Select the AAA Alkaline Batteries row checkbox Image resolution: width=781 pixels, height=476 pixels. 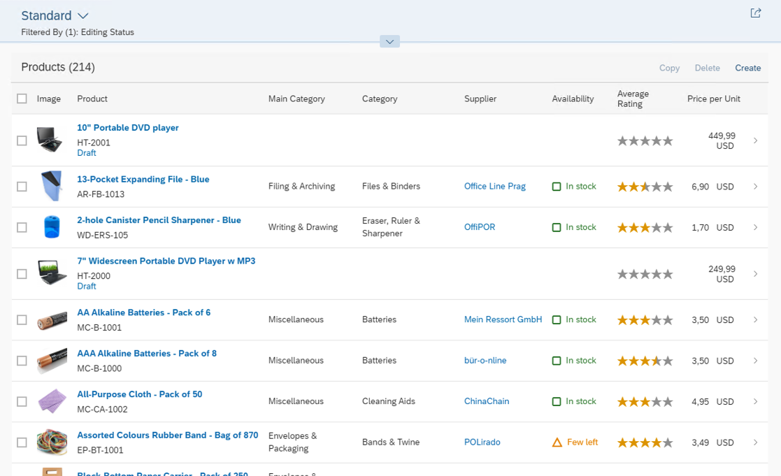pyautogui.click(x=22, y=361)
